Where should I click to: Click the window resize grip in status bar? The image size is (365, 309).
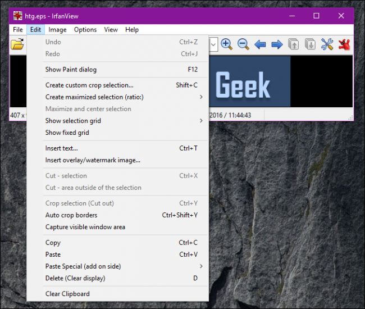point(350,118)
